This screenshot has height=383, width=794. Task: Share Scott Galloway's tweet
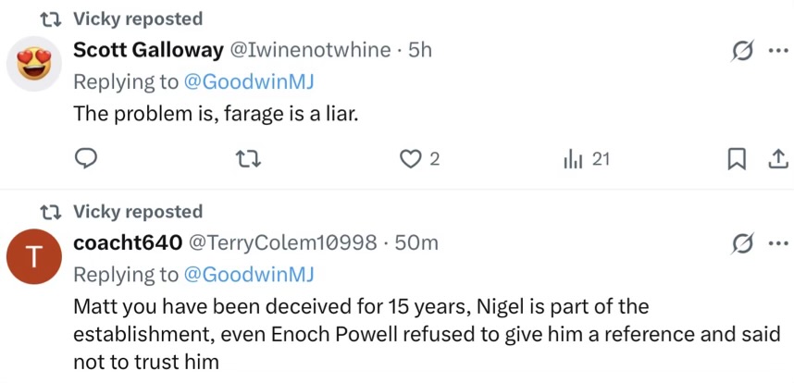coord(778,160)
